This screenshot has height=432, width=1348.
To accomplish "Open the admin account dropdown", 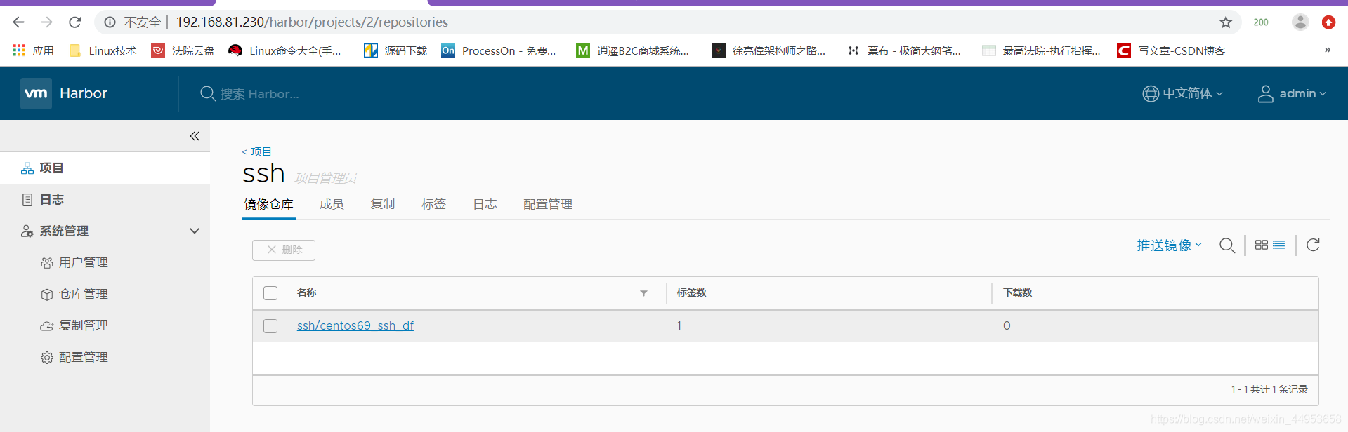I will pyautogui.click(x=1292, y=93).
